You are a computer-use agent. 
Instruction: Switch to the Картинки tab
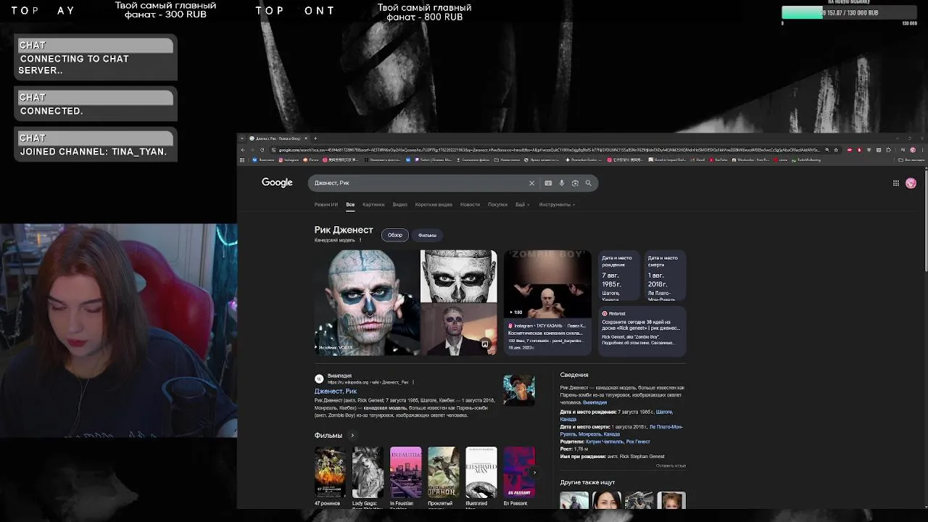coord(373,204)
